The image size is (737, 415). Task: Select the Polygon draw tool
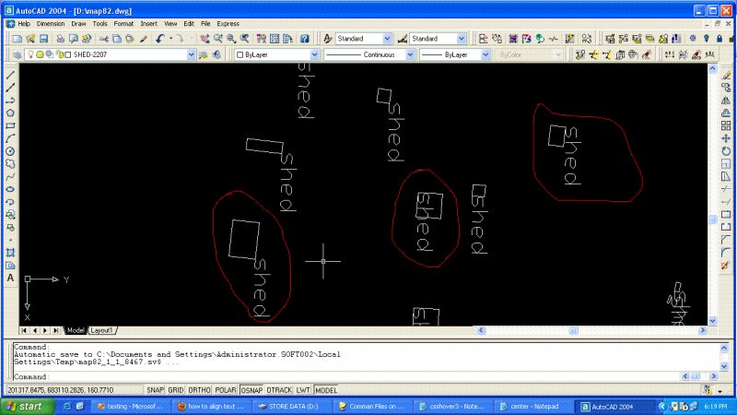(x=10, y=113)
